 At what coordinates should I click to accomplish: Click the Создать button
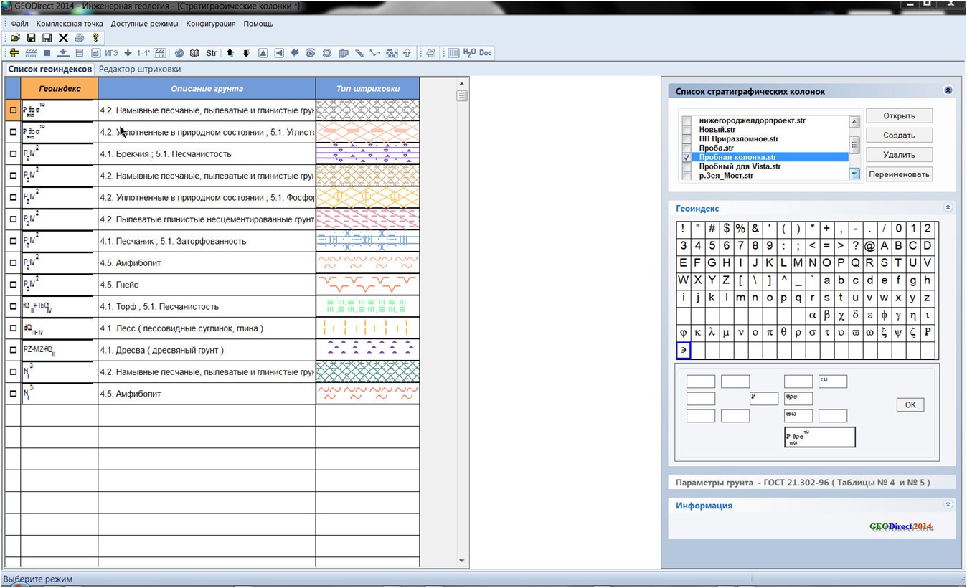(899, 136)
